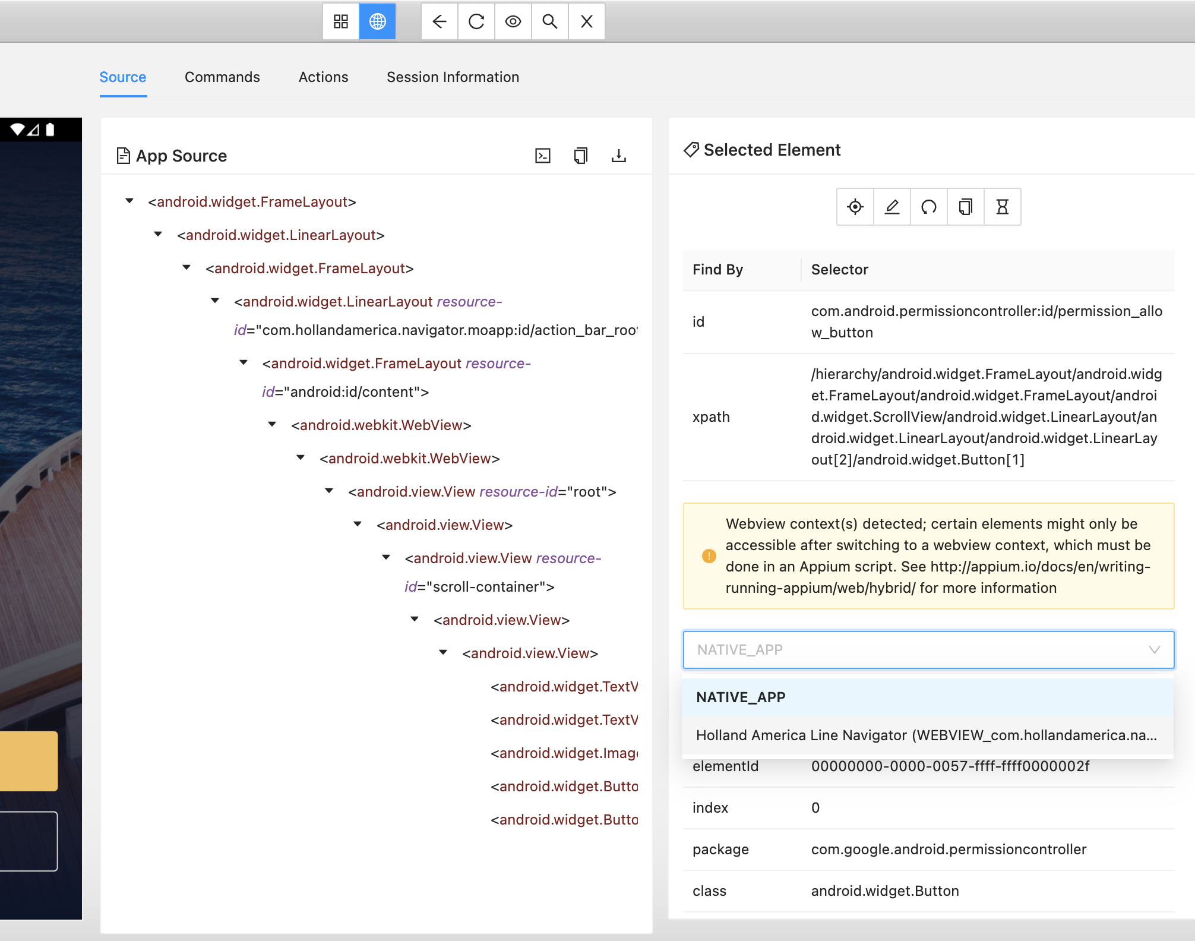1195x941 pixels.
Task: Collapse the root android.view.View node
Action: coord(329,491)
